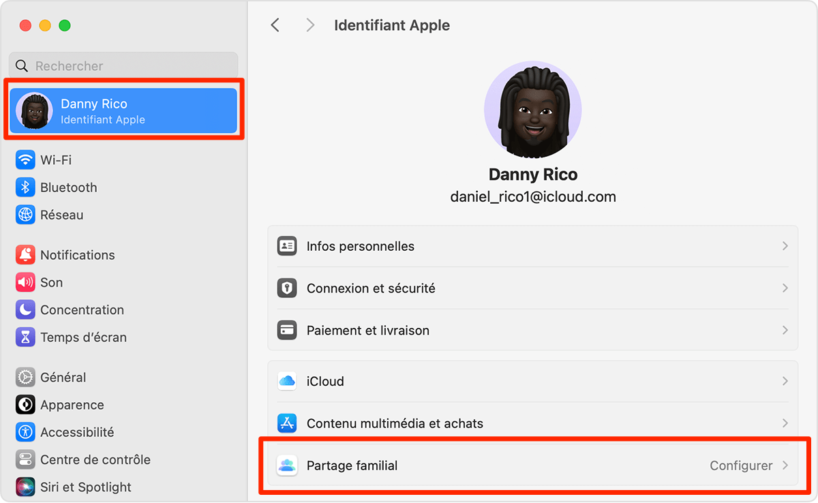This screenshot has width=818, height=503.
Task: Select Accessibilité label in sidebar
Action: [77, 432]
